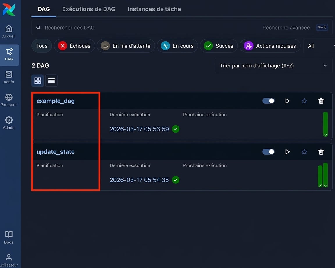The width and height of the screenshot is (335, 268).
Task: Click the ⌘+K shortcut badge
Action: pyautogui.click(x=322, y=27)
